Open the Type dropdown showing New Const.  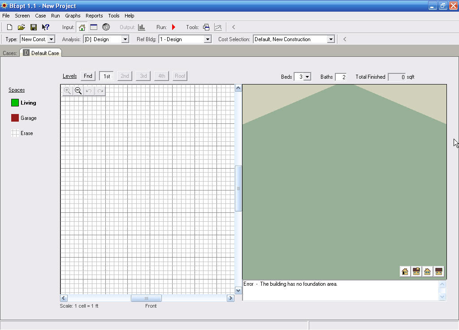(51, 39)
